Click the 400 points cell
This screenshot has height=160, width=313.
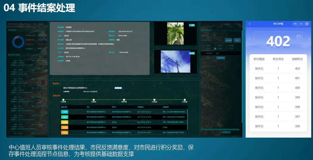coord(297,88)
